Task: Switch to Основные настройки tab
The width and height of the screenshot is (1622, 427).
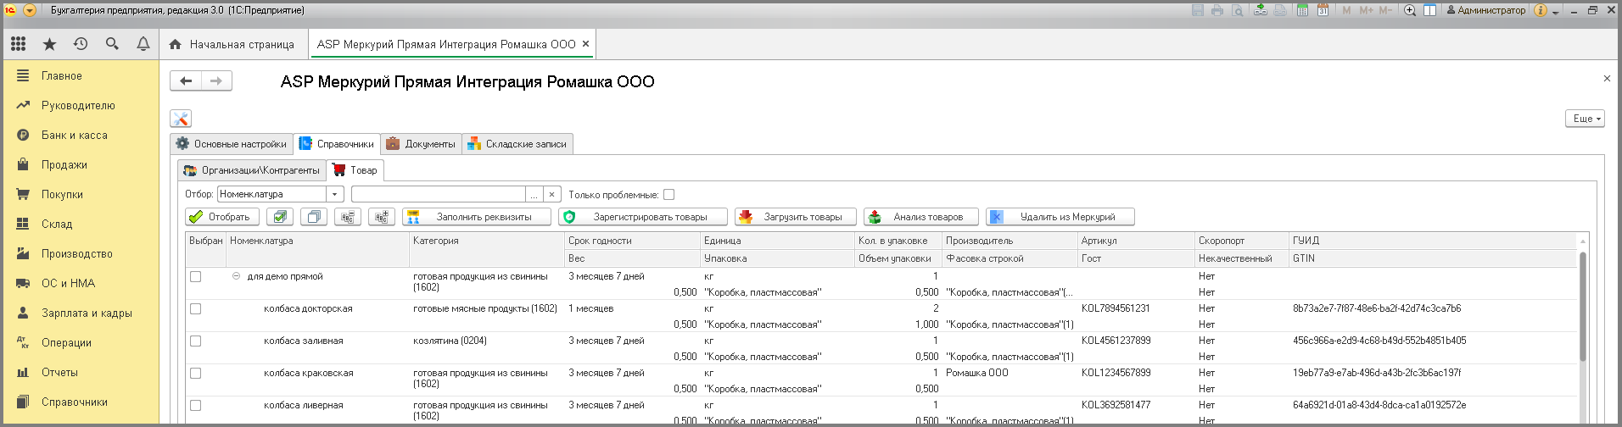Action: pos(232,144)
